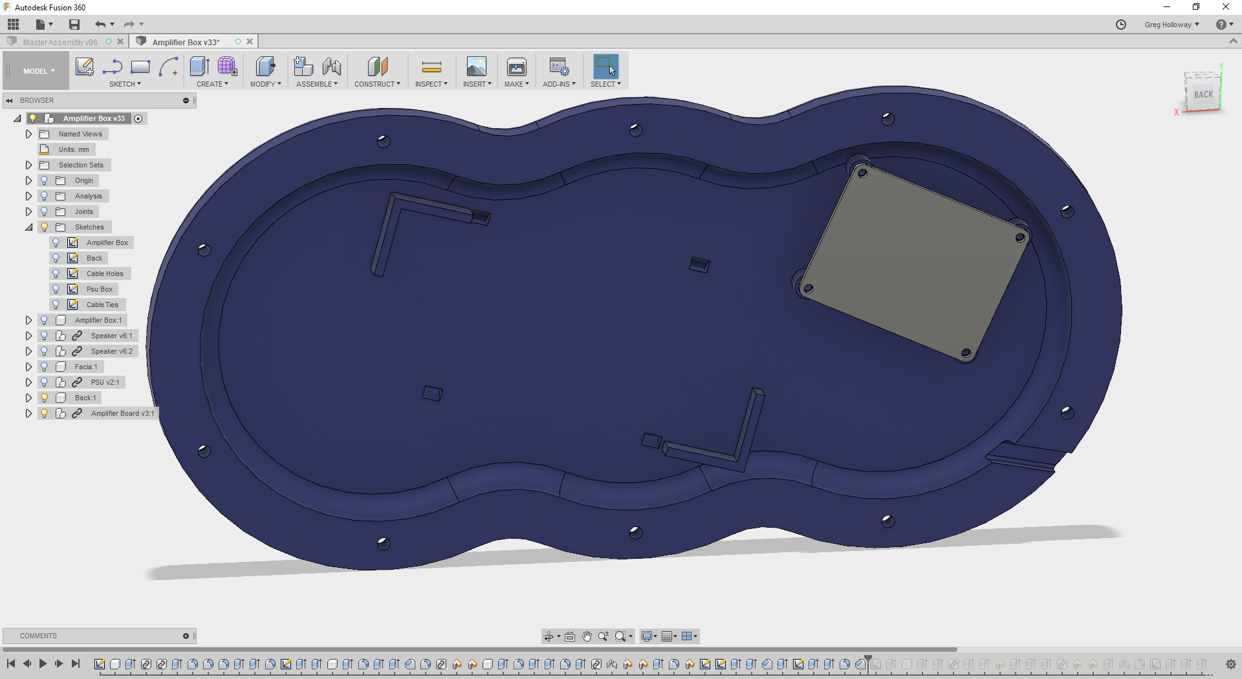The image size is (1242, 679).
Task: Activate the Pan tool in navigation bar
Action: point(587,636)
